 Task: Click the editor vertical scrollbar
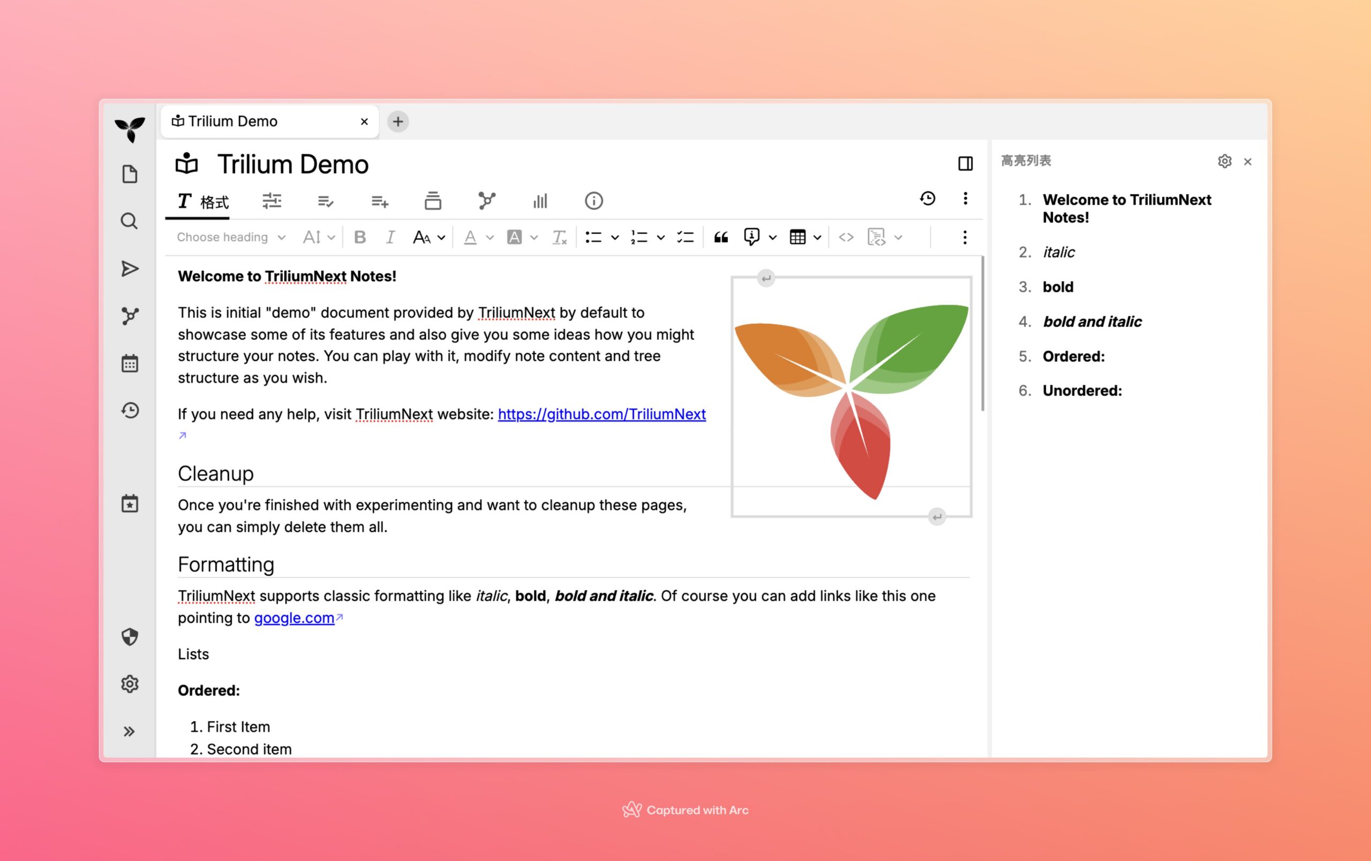(983, 333)
